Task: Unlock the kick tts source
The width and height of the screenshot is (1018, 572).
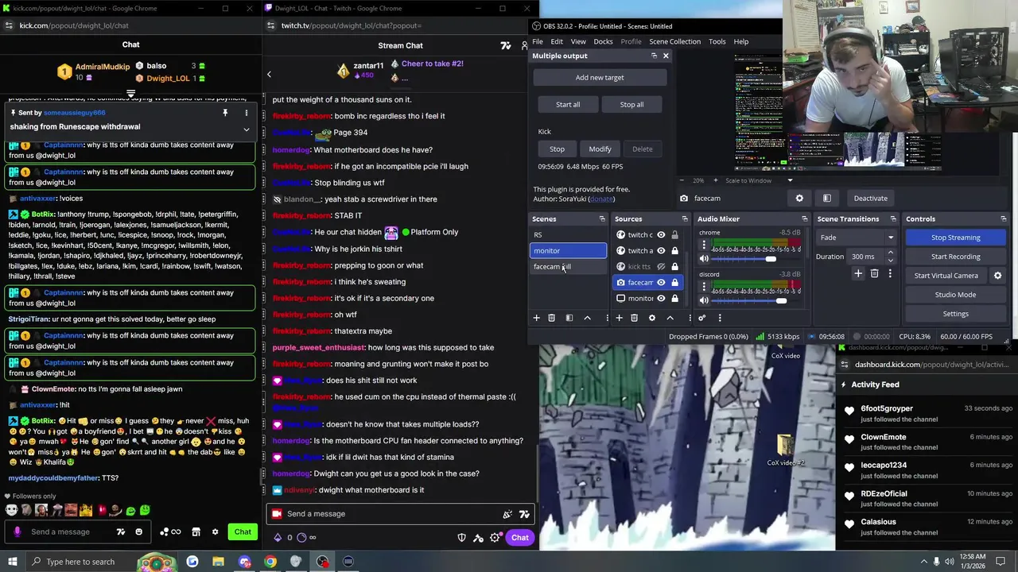Action: point(674,267)
